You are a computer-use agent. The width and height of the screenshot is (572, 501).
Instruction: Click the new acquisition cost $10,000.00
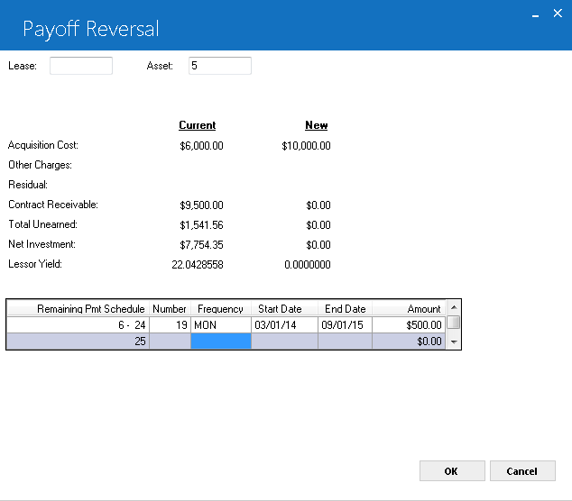[x=306, y=146]
